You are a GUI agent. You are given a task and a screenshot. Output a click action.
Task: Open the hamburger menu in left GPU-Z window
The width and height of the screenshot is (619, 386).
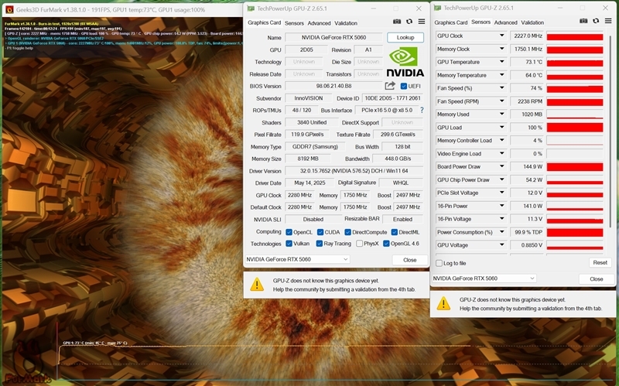coord(422,22)
